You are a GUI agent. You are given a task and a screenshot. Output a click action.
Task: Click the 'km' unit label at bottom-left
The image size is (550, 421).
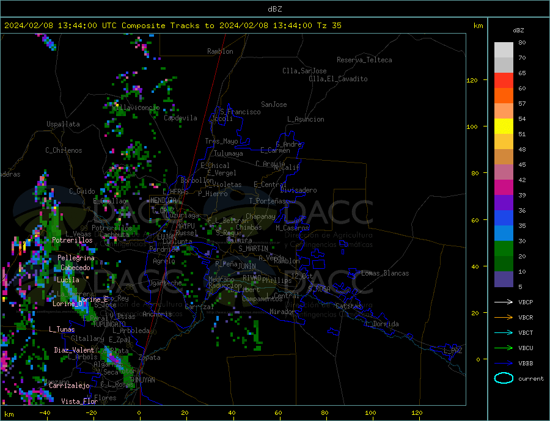pos(9,414)
